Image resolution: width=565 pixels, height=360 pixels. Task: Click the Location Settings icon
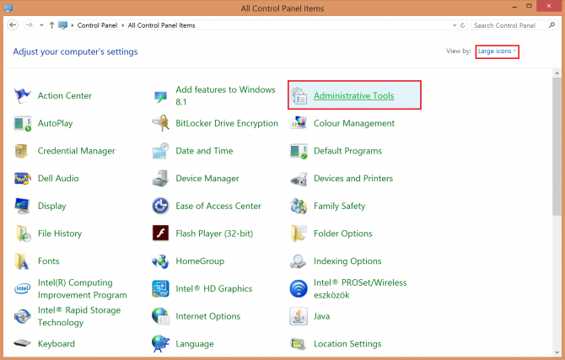[299, 344]
